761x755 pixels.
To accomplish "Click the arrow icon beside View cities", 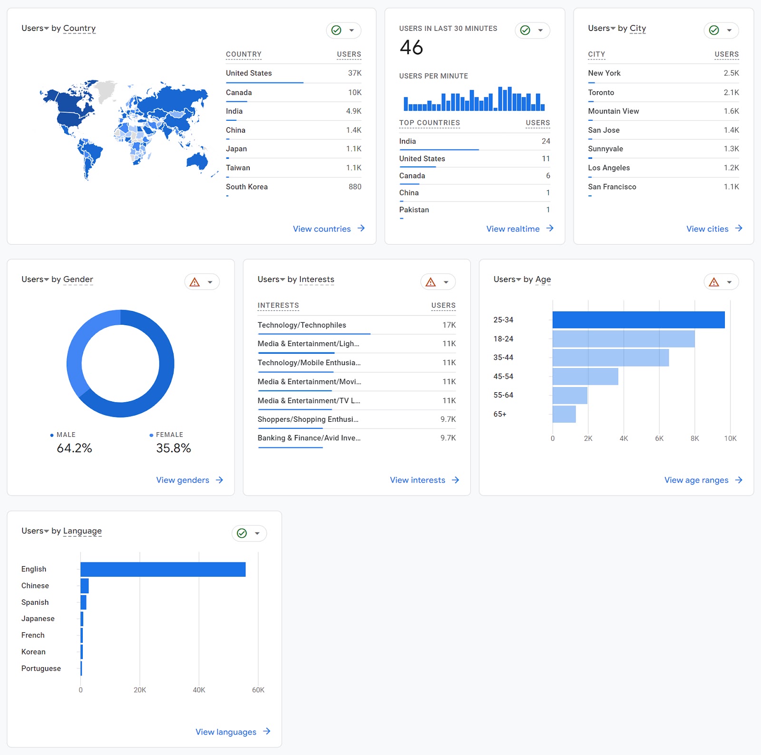I will tap(739, 229).
